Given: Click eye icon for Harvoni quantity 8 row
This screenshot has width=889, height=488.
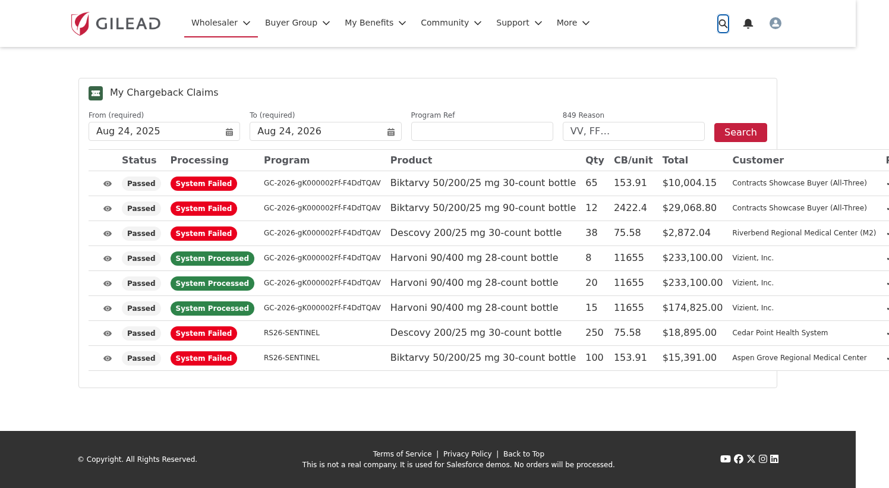Looking at the screenshot, I should coord(108,259).
